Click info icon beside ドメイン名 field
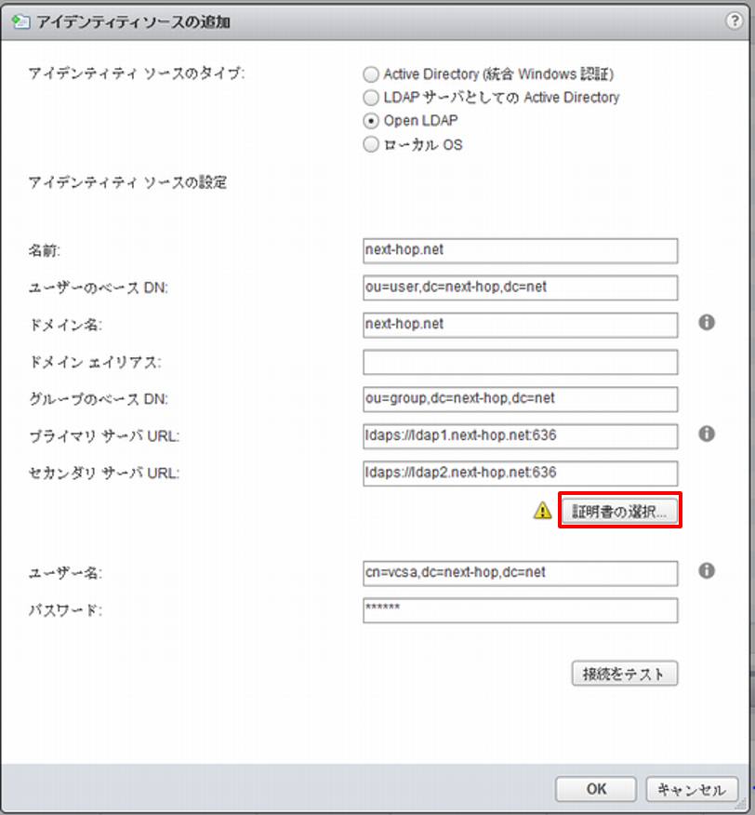 tap(706, 323)
